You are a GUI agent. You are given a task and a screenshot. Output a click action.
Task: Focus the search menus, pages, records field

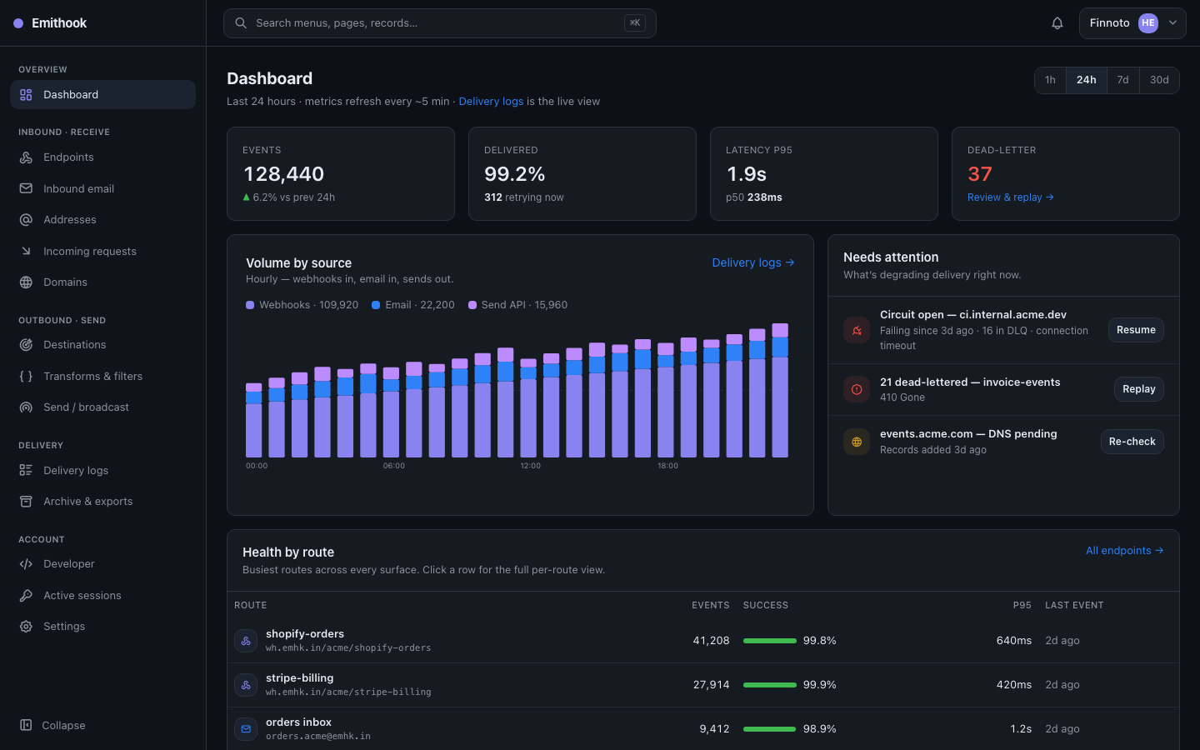(x=439, y=23)
